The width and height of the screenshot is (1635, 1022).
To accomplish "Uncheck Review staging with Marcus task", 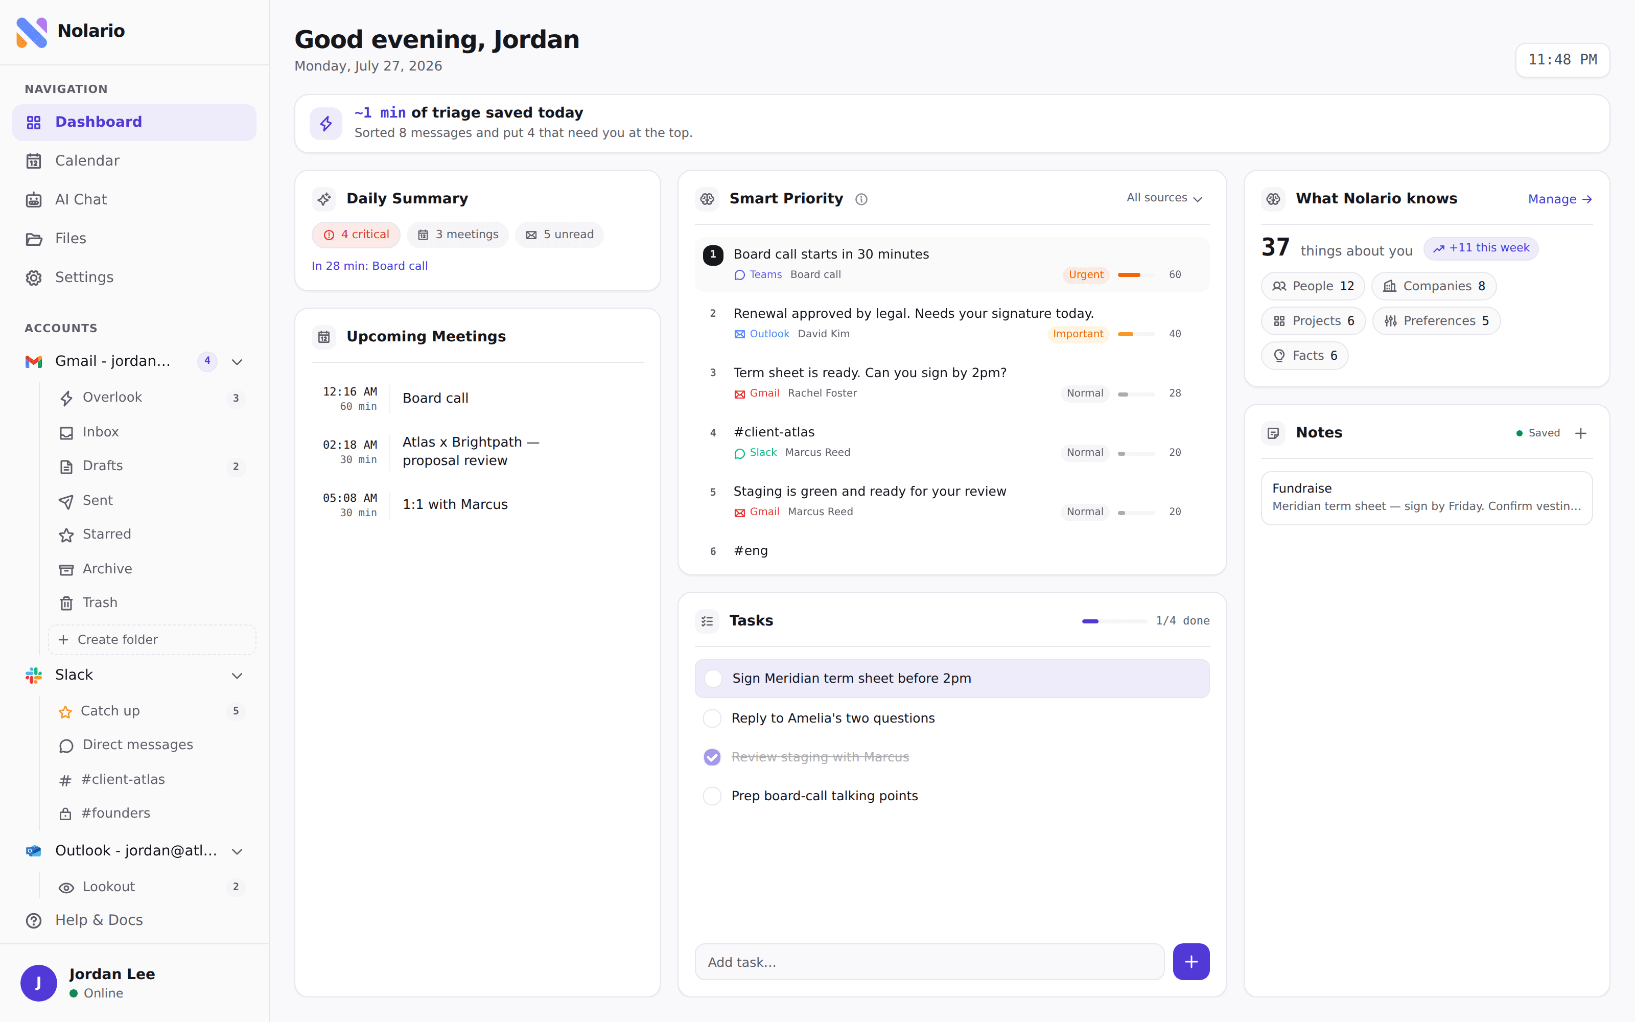I will click(712, 757).
